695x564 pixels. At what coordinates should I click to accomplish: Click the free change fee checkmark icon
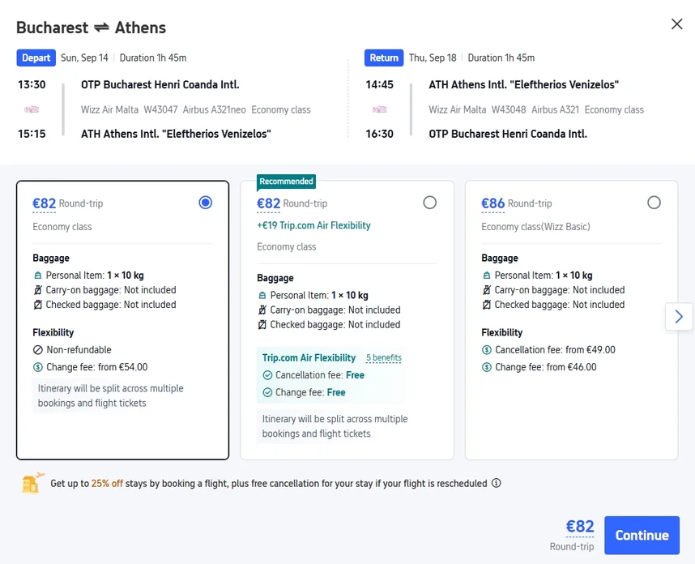pos(267,392)
